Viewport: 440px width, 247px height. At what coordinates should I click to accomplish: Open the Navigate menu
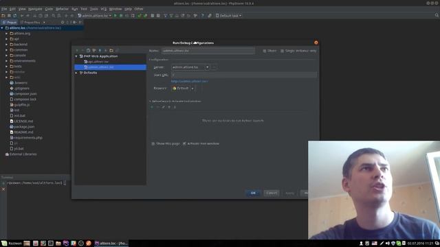click(35, 9)
